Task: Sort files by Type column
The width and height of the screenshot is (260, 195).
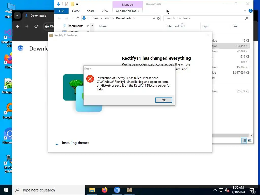Action: point(205,26)
